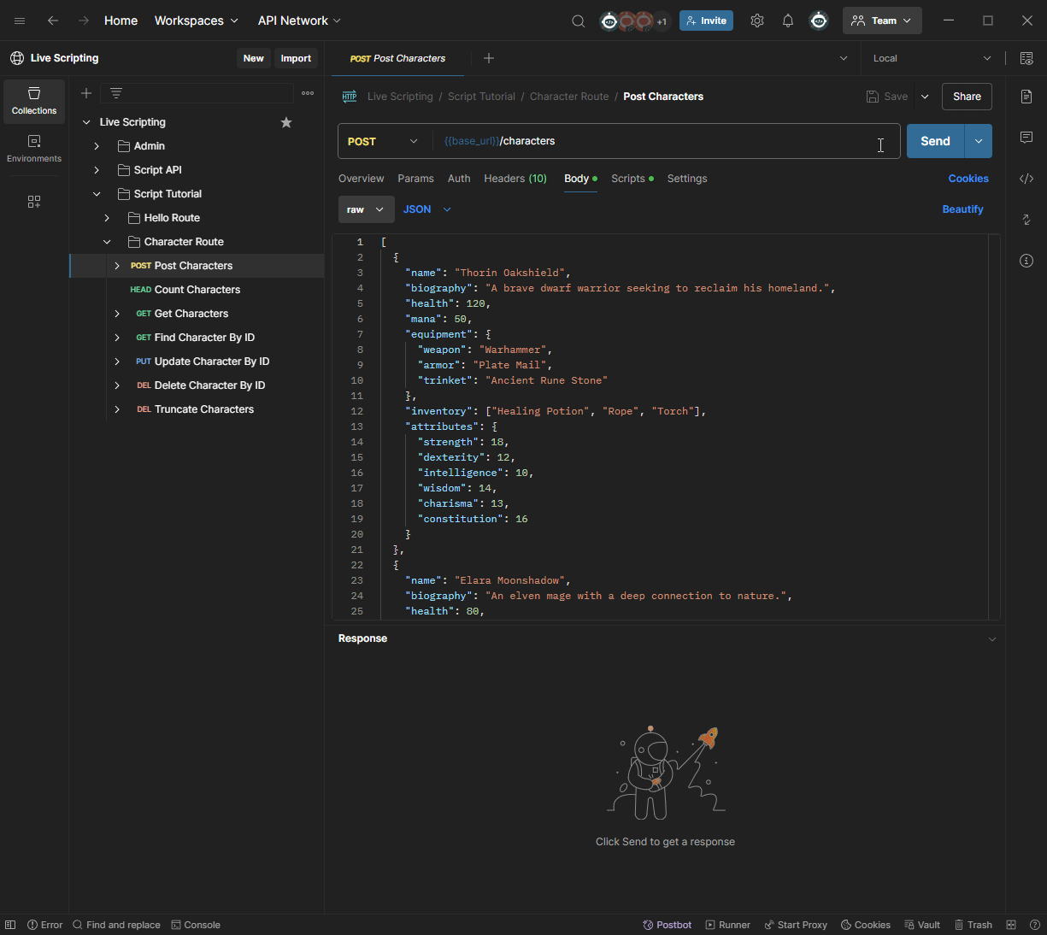Open the Local environment selector
This screenshot has height=935, width=1047.
coord(932,58)
